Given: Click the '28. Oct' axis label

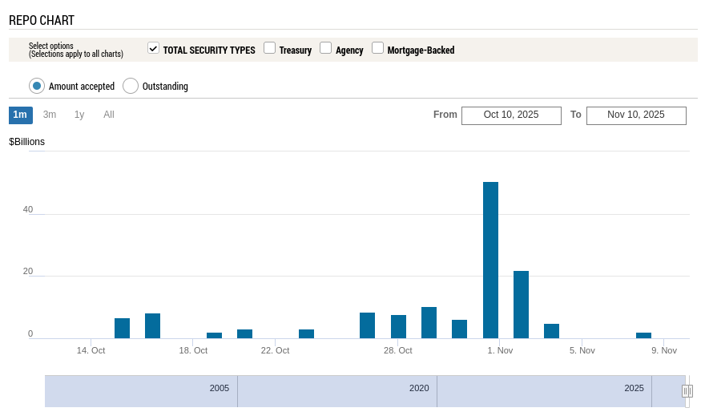Looking at the screenshot, I should point(398,351).
